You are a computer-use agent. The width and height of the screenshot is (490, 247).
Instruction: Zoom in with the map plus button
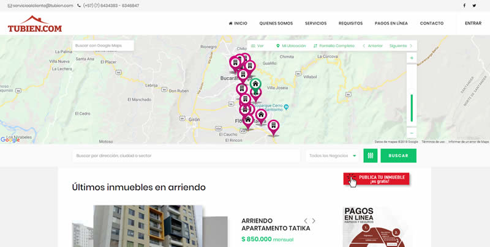(412, 58)
